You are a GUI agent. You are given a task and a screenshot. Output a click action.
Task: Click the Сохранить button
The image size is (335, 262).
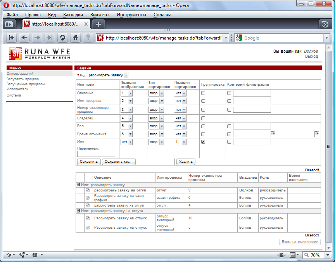click(89, 162)
